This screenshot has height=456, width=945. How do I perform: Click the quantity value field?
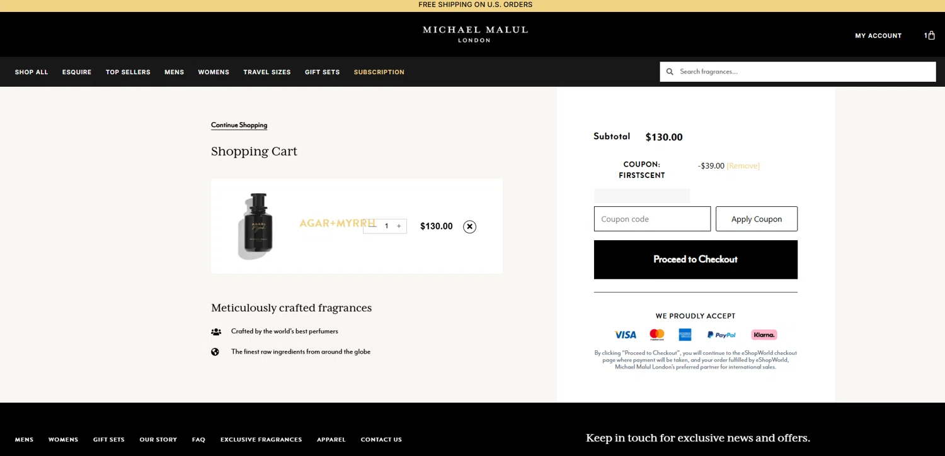coord(386,226)
